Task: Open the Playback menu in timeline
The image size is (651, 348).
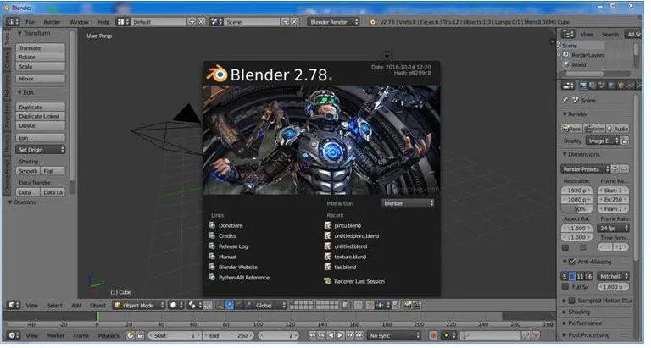Action: click(108, 335)
